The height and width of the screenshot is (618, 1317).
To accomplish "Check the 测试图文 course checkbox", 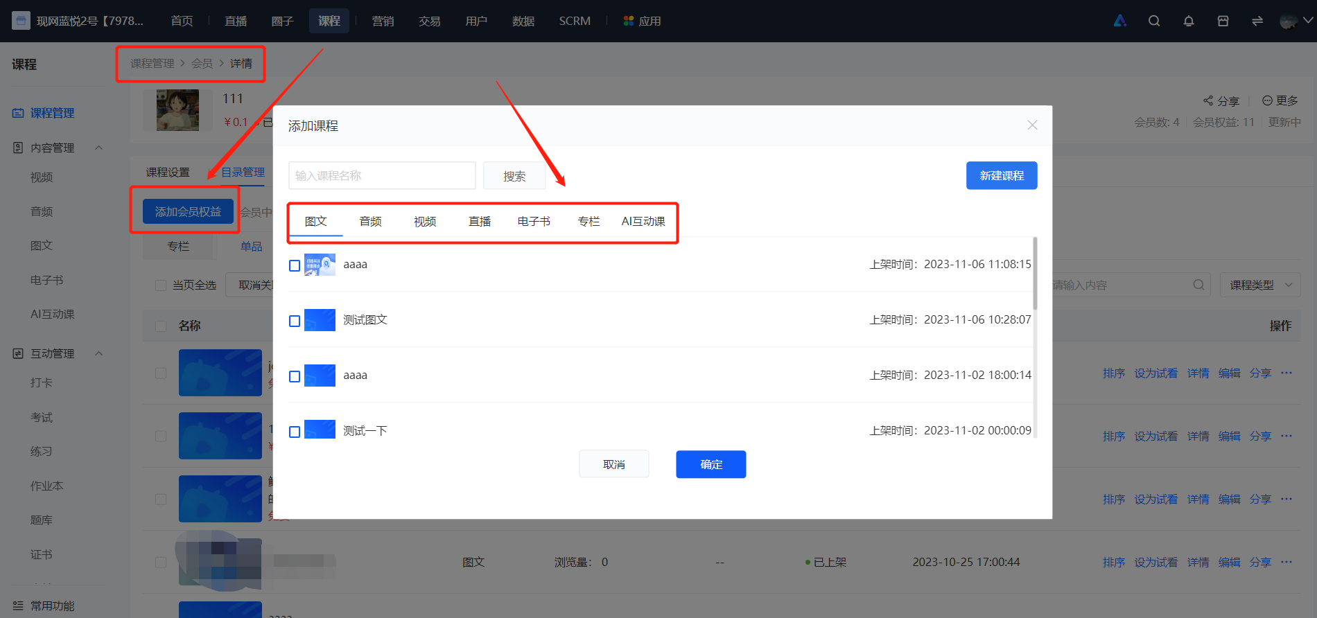I will 295,321.
